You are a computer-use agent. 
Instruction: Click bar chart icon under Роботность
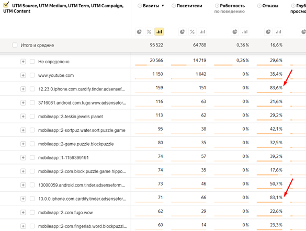point(245,32)
